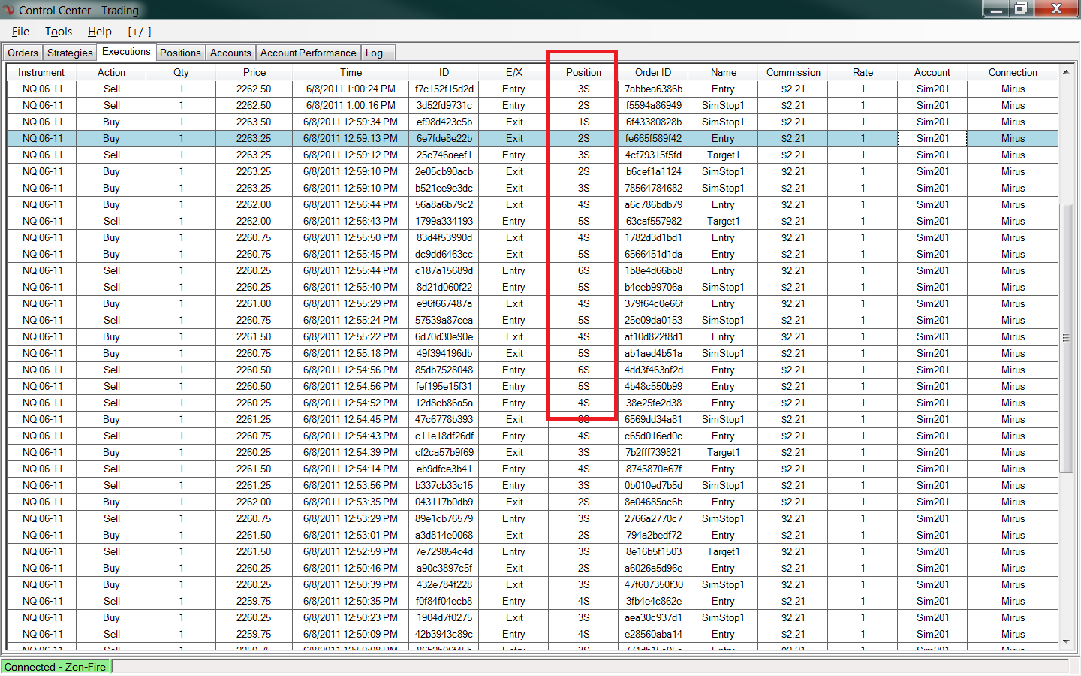Click order ID 47f607350f30
Screen dimensions: 1081x676
tap(653, 584)
